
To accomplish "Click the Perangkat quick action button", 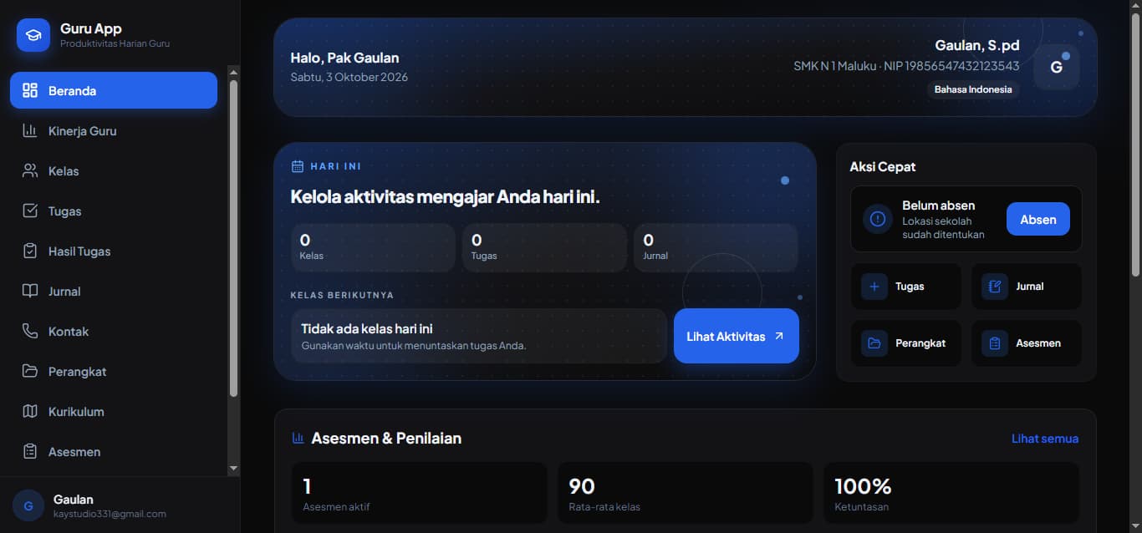I will point(906,343).
